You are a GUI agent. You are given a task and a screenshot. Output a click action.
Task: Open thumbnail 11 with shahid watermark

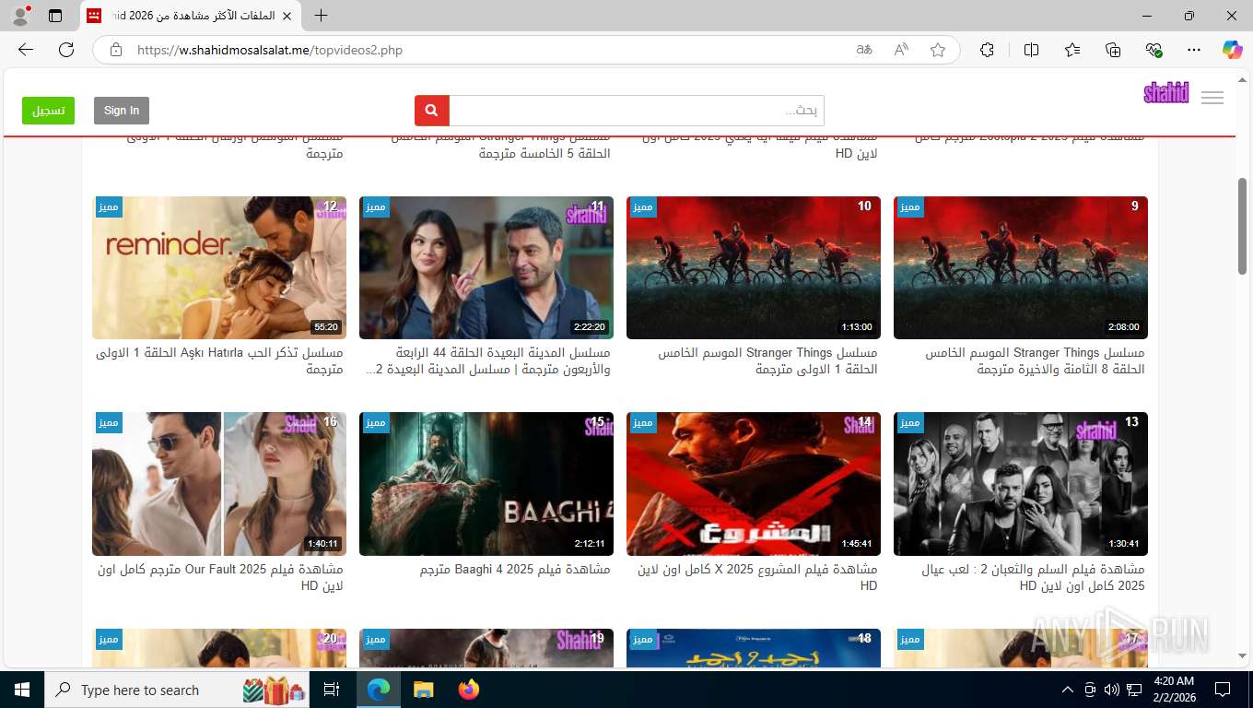(x=486, y=267)
